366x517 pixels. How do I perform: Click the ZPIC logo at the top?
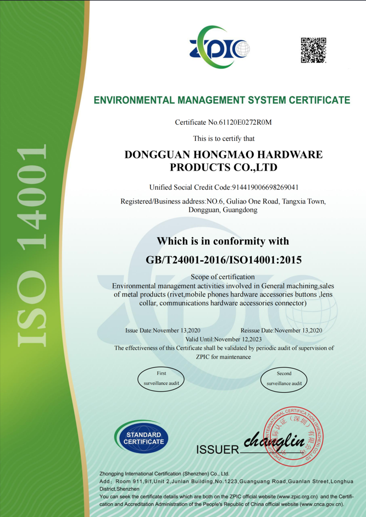219,47
